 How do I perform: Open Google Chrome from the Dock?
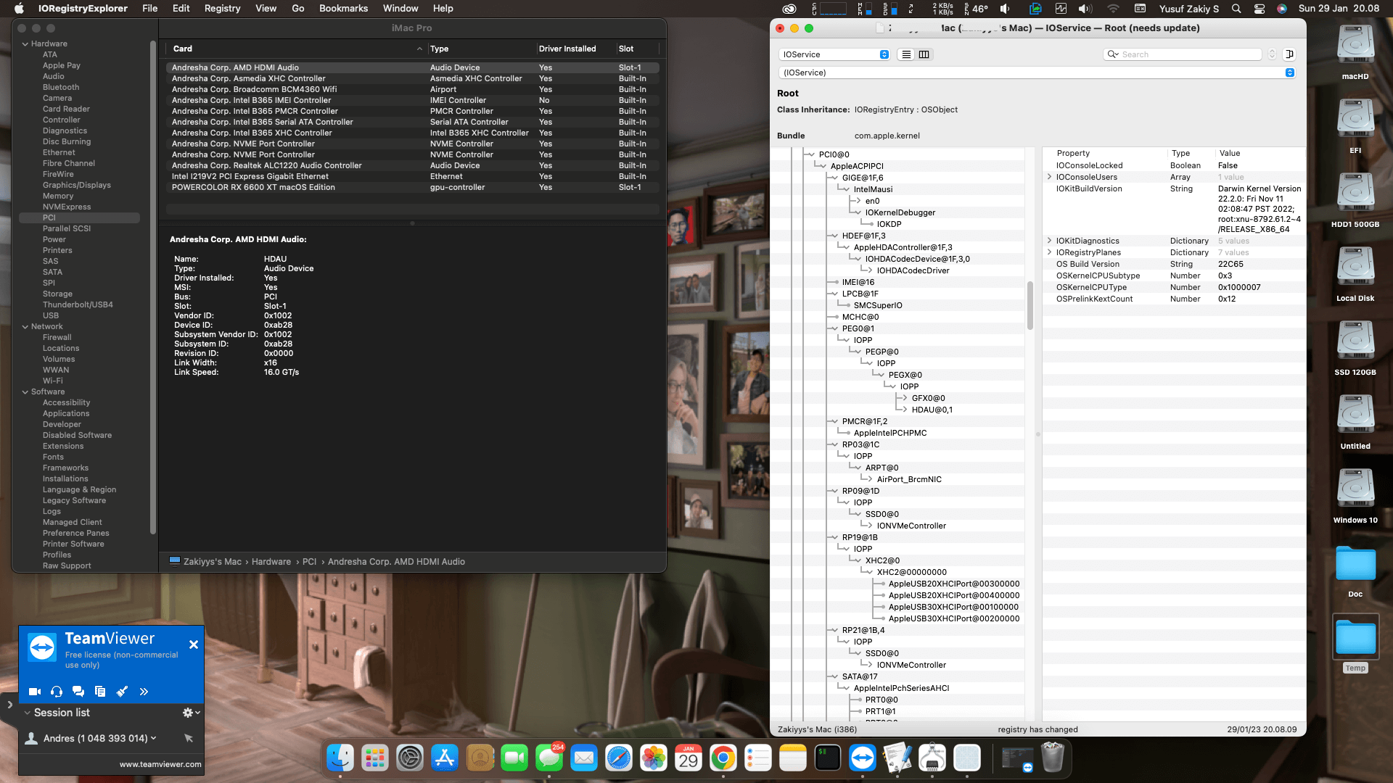click(723, 758)
